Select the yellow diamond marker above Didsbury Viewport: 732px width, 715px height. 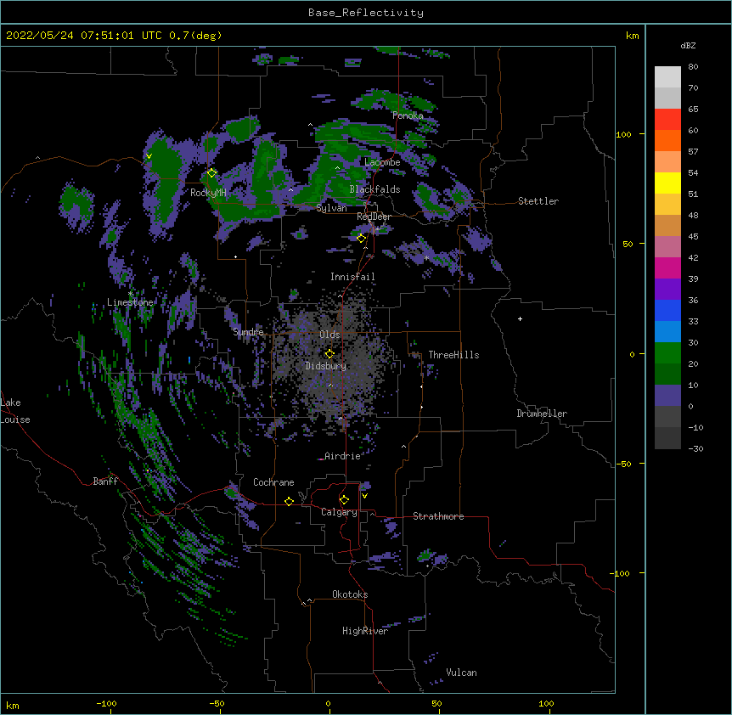tap(329, 354)
